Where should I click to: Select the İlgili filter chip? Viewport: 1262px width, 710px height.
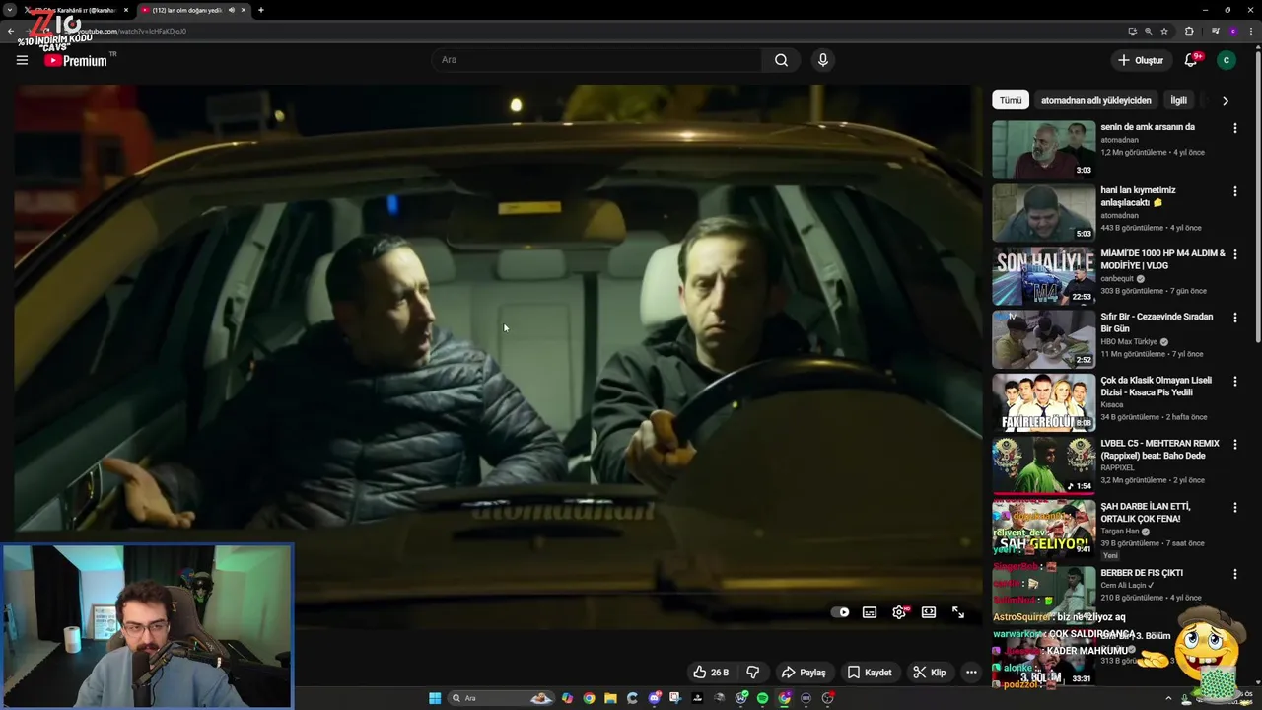click(x=1178, y=100)
